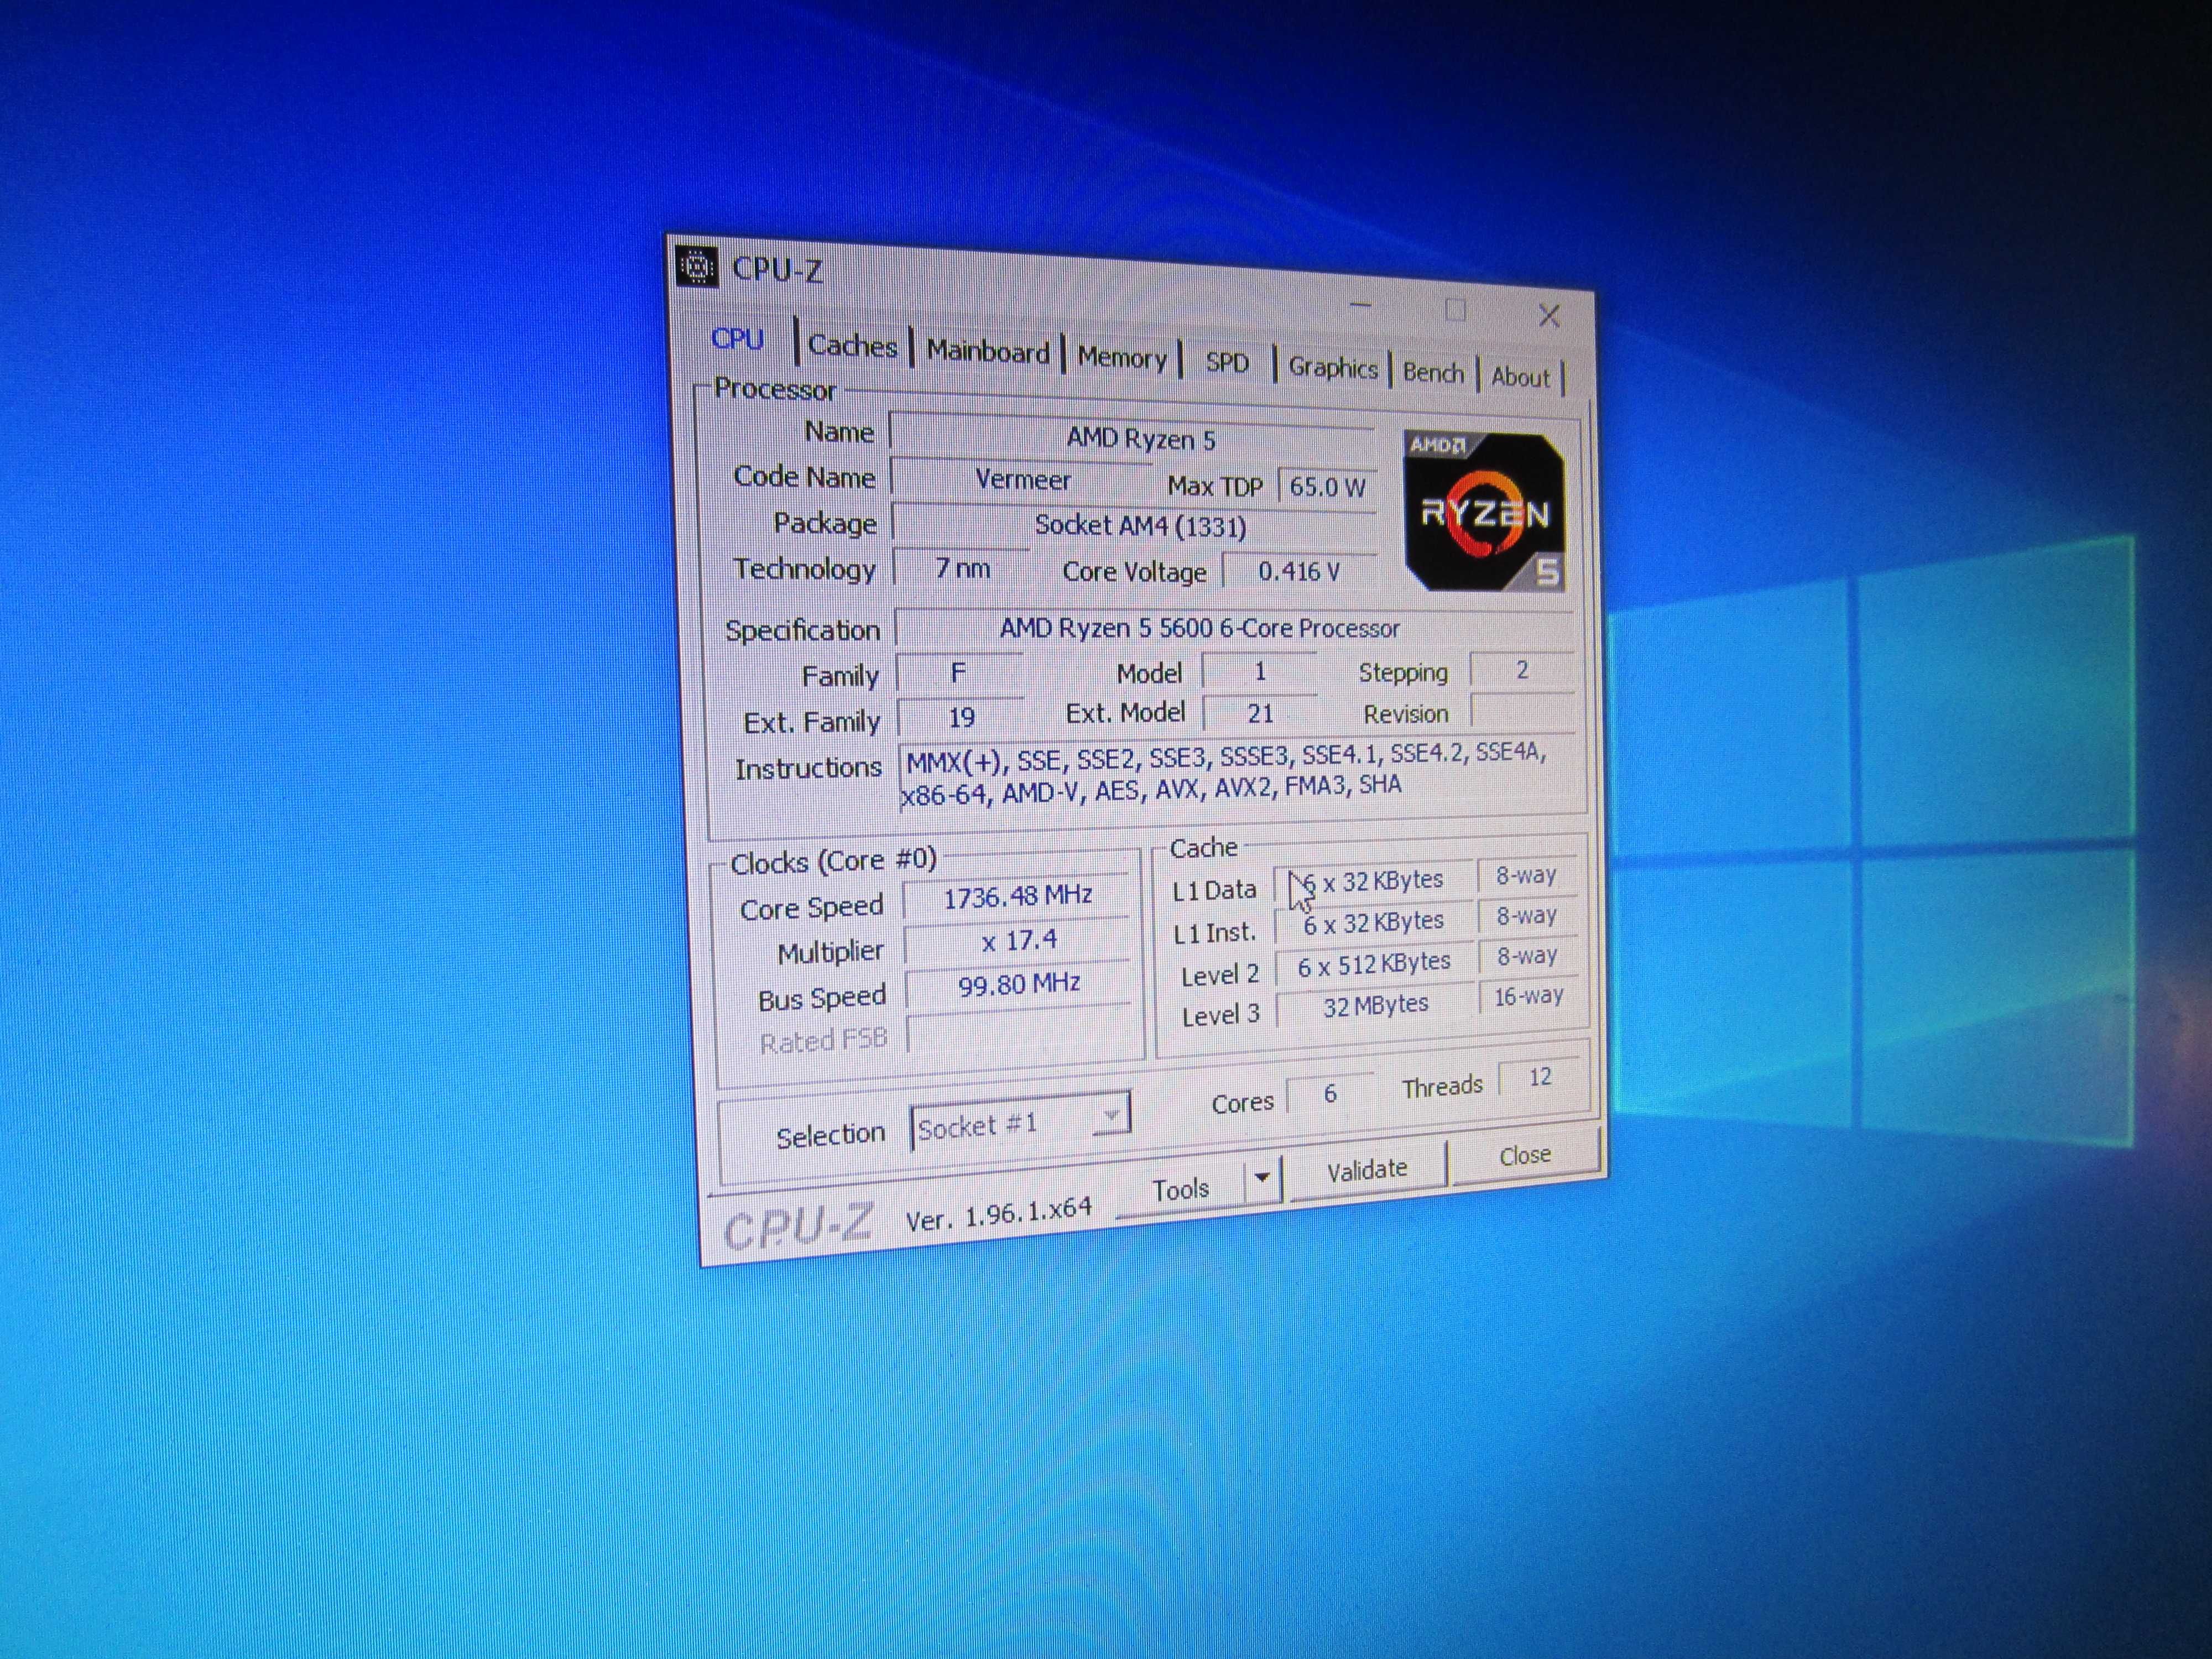Viewport: 2212px width, 1659px height.
Task: Click the Max TDP value 65.0 W
Action: pyautogui.click(x=1327, y=487)
